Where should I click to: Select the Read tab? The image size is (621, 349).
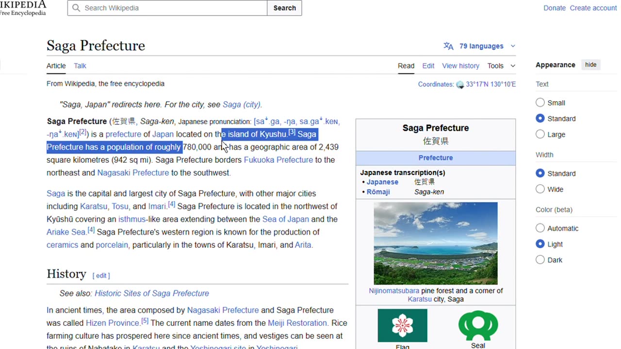coord(406,65)
